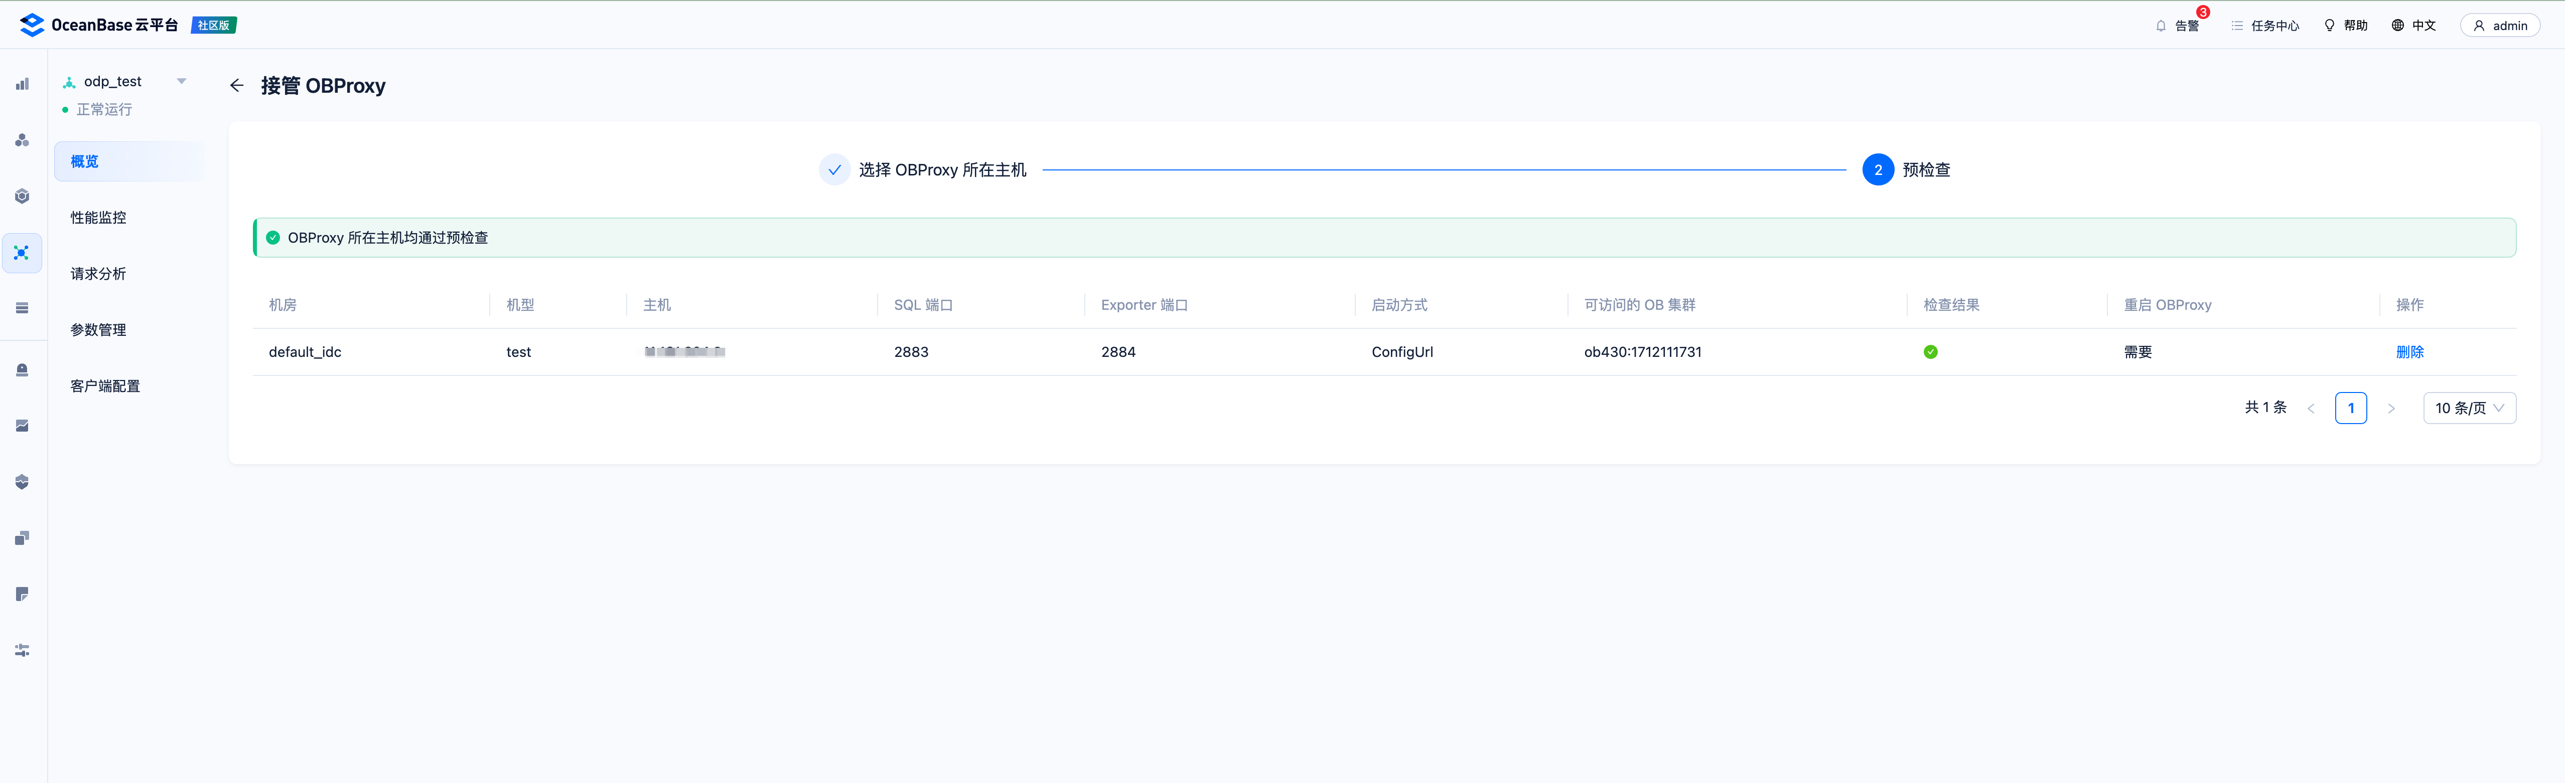Click the OBProxy network icon in sidebar
The height and width of the screenshot is (783, 2565).
coord(22,253)
